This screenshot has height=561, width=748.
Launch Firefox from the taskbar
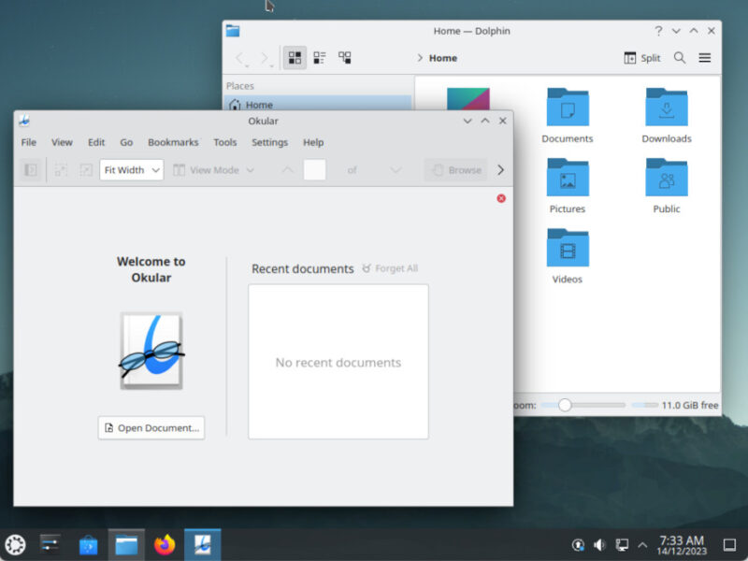tap(164, 542)
